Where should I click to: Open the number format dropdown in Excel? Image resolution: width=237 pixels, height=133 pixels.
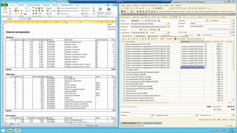[x=55, y=8]
